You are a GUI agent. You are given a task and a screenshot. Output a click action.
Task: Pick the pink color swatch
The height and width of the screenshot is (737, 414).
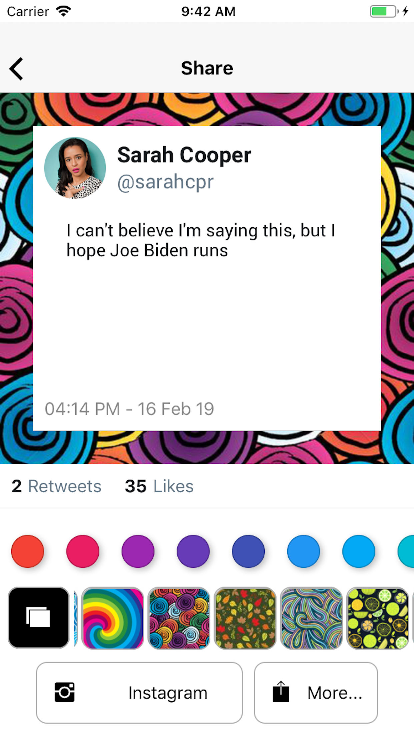coord(83,551)
